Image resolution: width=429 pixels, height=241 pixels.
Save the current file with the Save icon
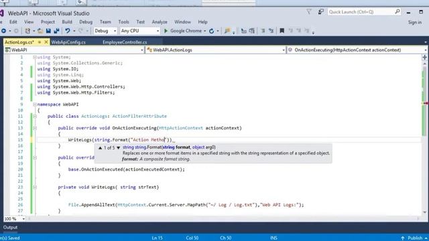tap(48, 31)
